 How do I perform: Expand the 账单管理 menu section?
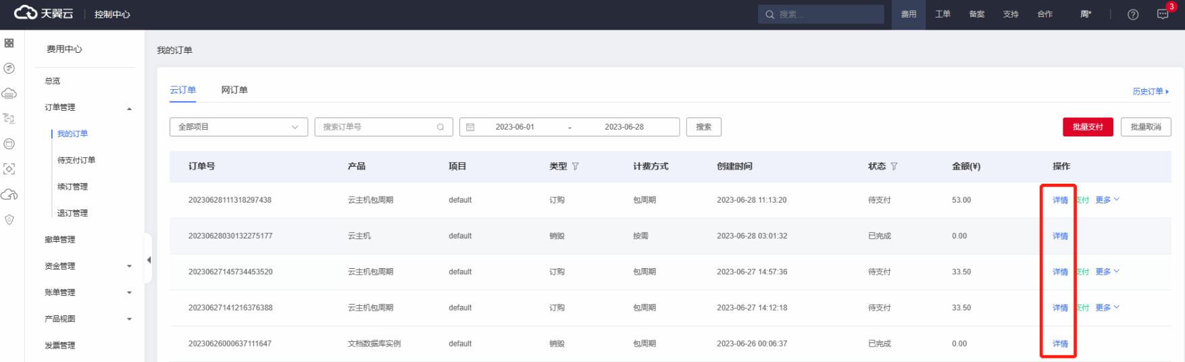(x=88, y=292)
